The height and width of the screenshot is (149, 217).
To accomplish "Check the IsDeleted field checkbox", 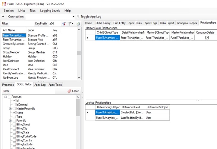I will click(14, 104).
